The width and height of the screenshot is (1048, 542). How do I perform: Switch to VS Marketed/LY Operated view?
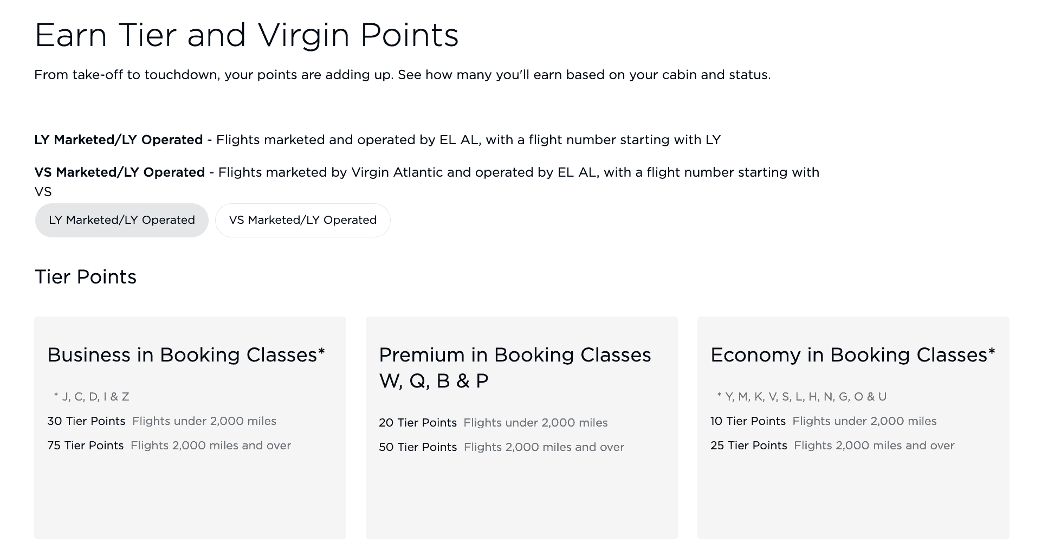(x=302, y=220)
